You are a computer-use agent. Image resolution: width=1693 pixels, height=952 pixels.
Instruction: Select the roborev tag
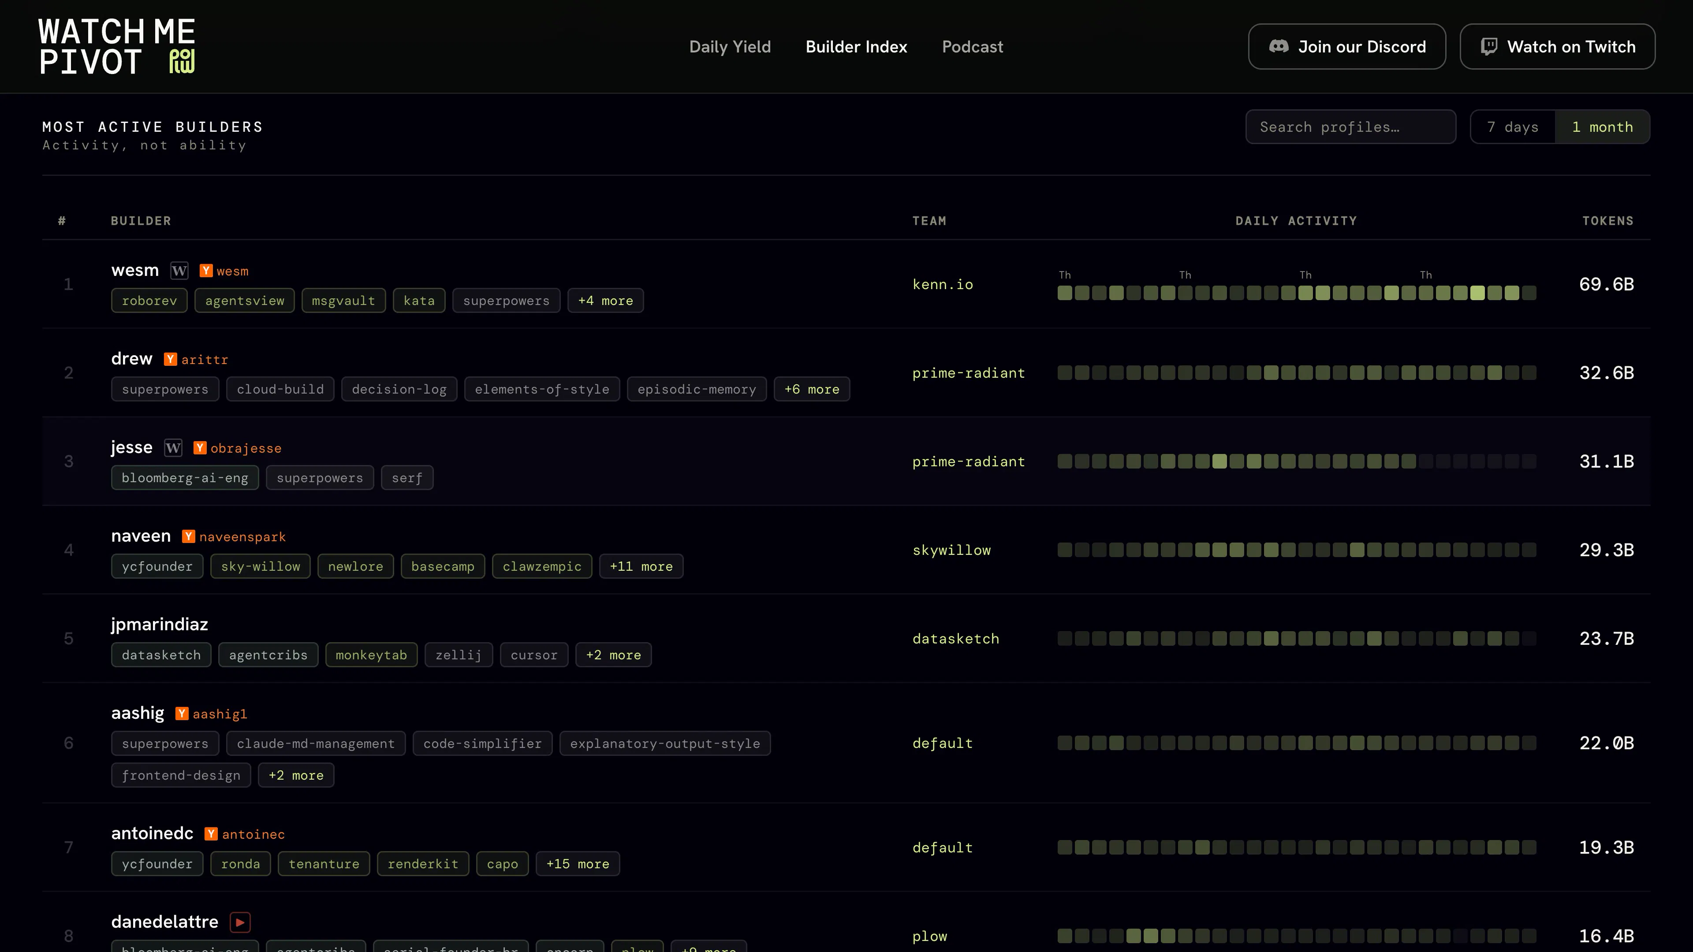(149, 301)
